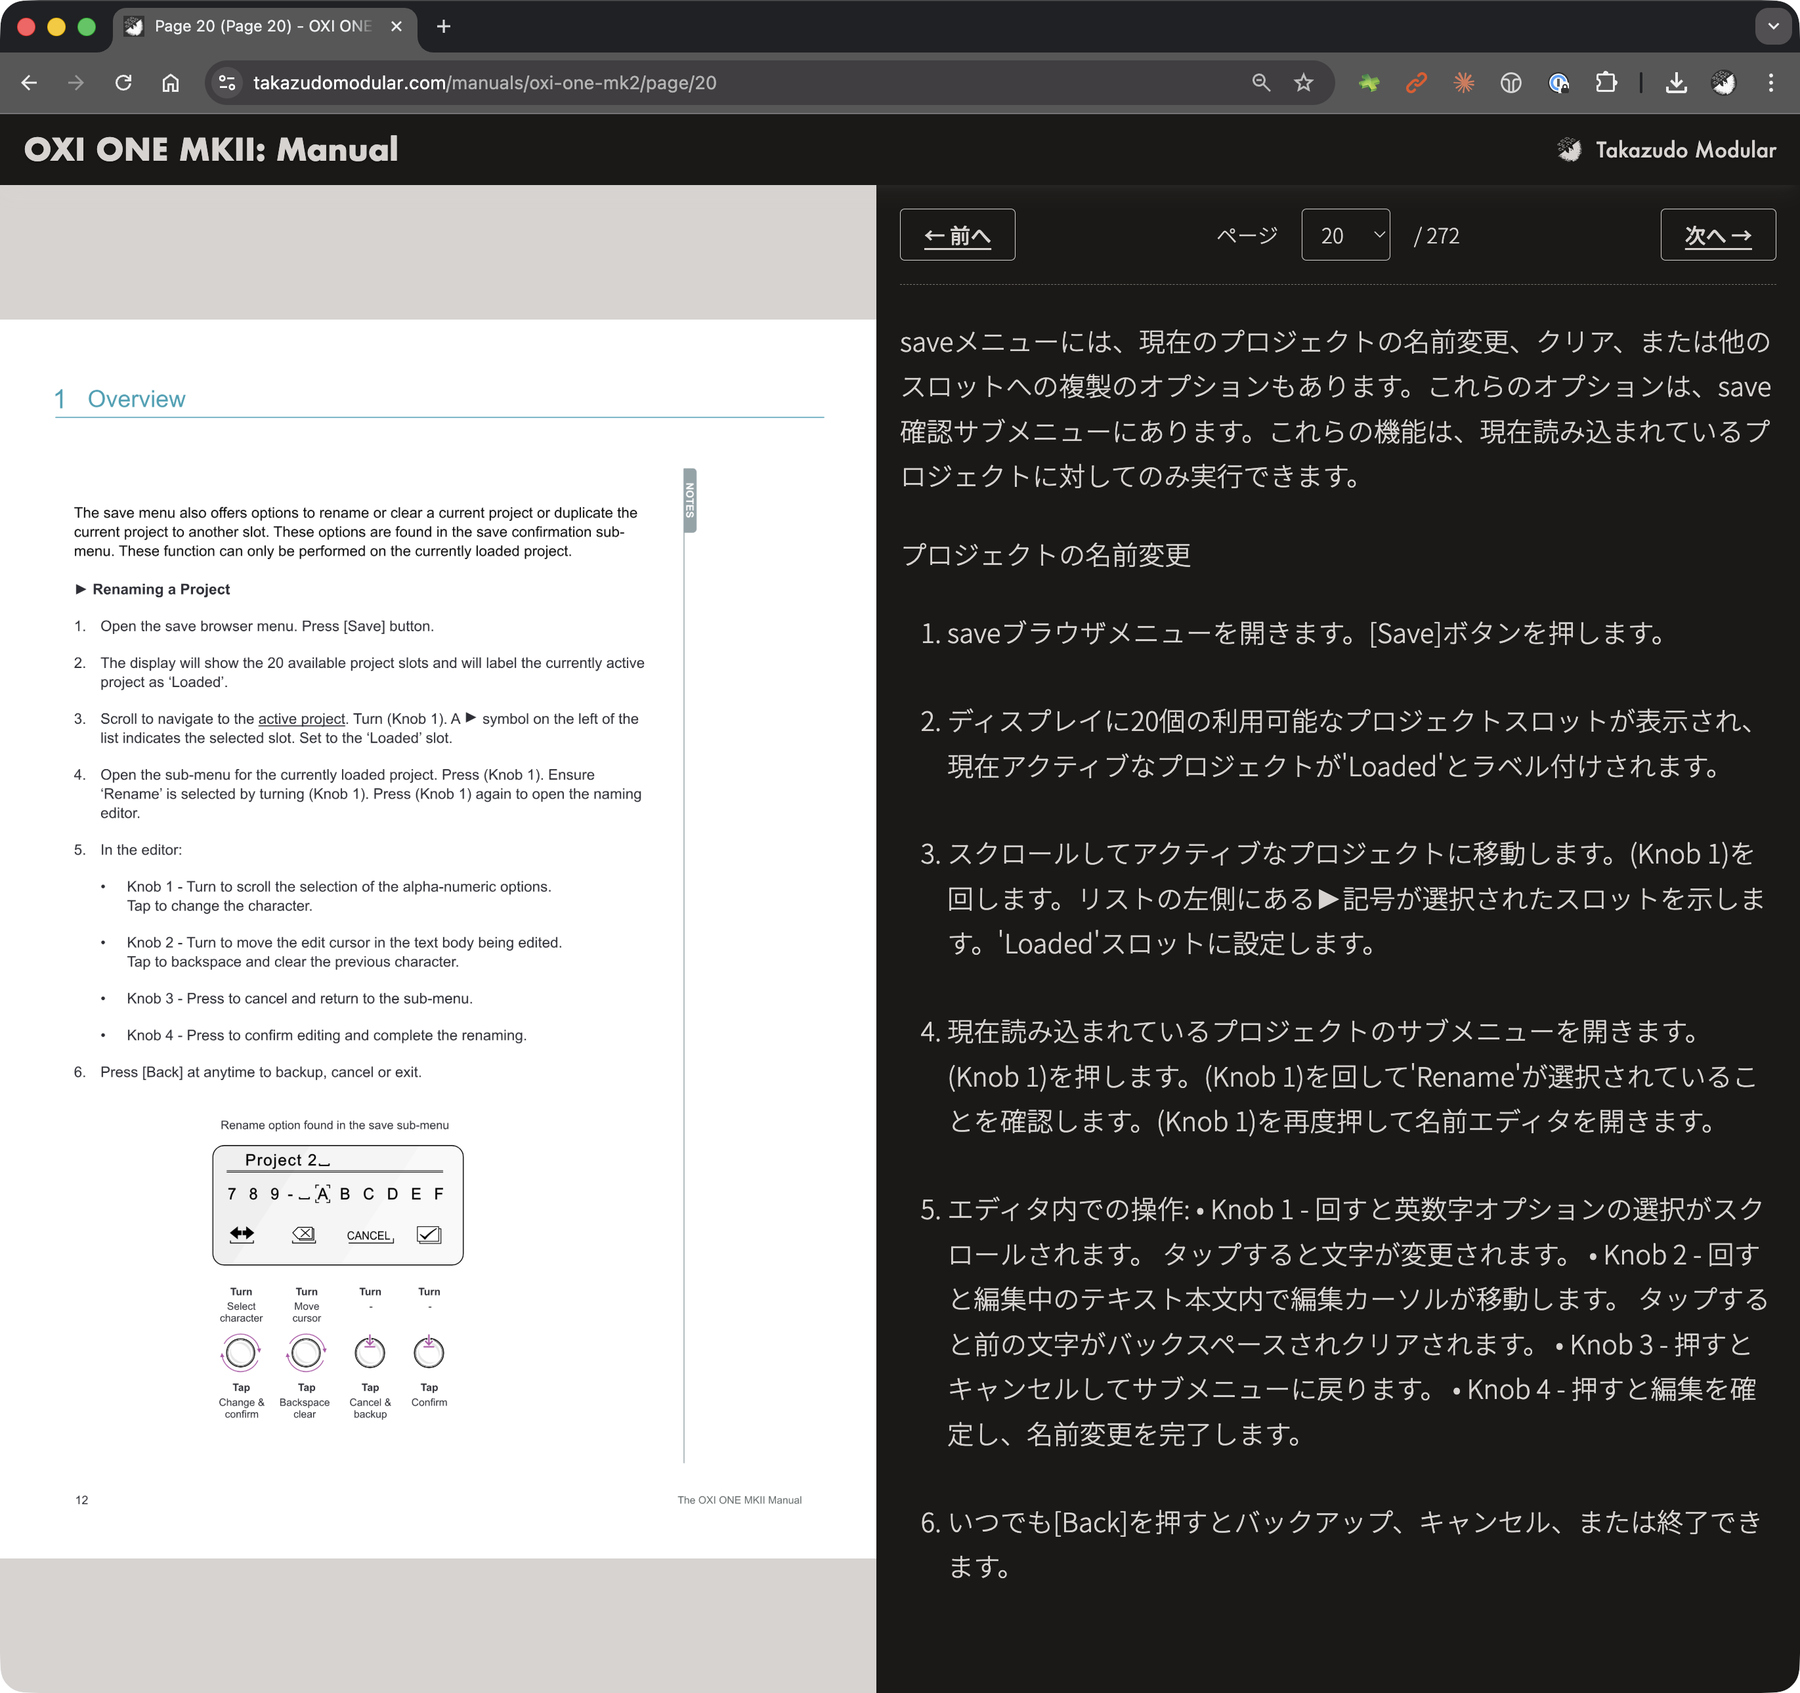Reload the current page
The height and width of the screenshot is (1693, 1800).
click(123, 83)
